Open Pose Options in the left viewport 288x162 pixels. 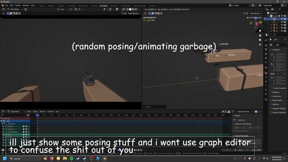134,13
